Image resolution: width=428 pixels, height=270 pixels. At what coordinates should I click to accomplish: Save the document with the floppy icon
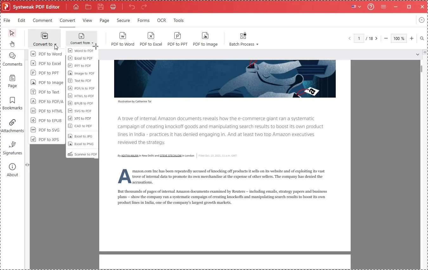[x=101, y=7]
